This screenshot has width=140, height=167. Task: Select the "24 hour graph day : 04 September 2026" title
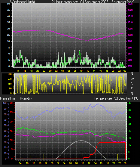80,2
